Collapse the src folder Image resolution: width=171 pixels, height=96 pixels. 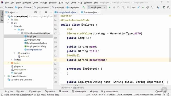pyautogui.click(x=8, y=23)
